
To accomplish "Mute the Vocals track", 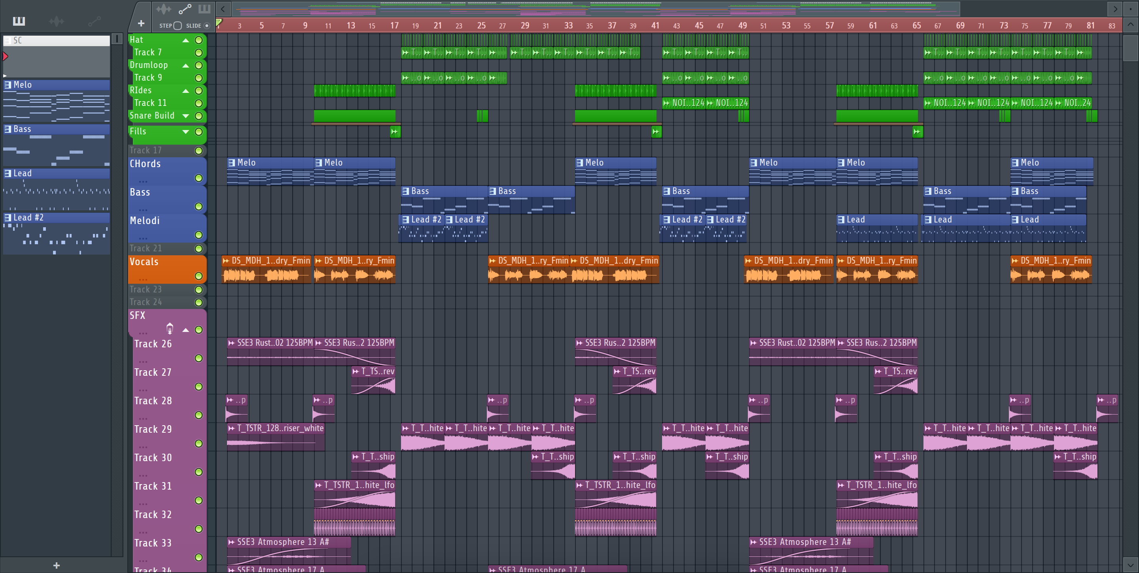I will click(x=199, y=276).
